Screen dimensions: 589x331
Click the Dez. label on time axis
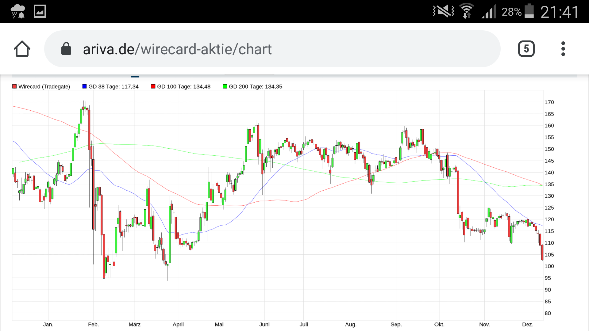tap(528, 324)
